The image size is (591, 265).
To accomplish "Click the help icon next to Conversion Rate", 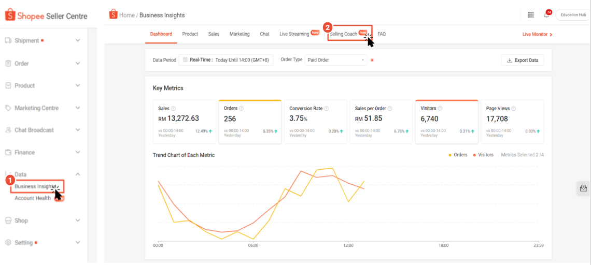I will (x=327, y=109).
